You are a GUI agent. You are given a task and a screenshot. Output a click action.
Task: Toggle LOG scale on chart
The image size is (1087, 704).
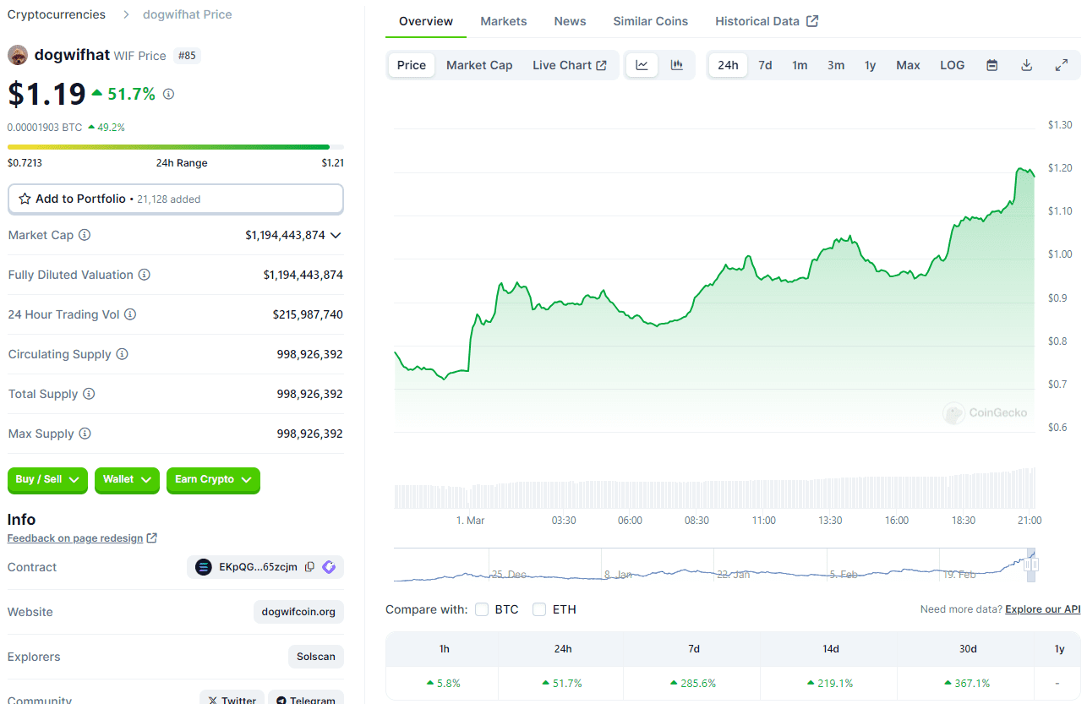[953, 65]
